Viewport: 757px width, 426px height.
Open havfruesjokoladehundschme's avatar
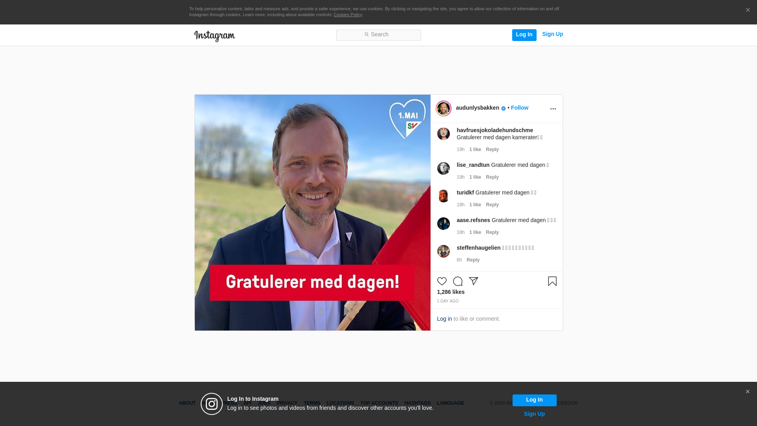pyautogui.click(x=443, y=134)
